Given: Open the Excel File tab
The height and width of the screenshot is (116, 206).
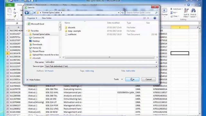Looking at the screenshot, I should [10, 5].
